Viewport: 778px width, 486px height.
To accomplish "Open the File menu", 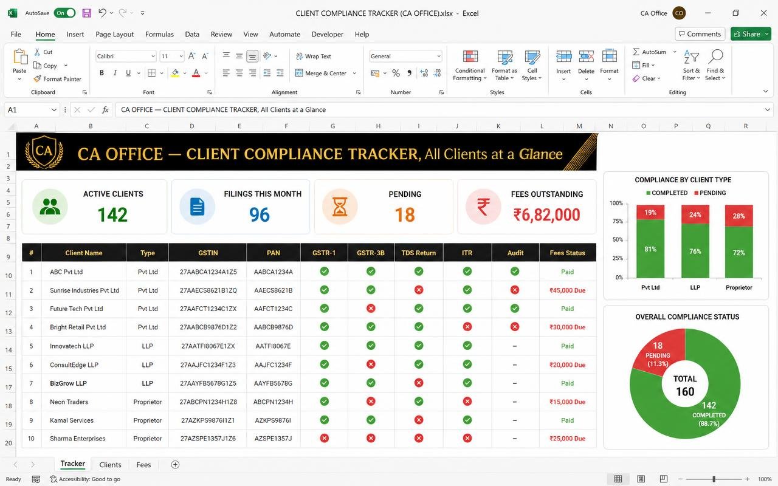I will point(16,34).
